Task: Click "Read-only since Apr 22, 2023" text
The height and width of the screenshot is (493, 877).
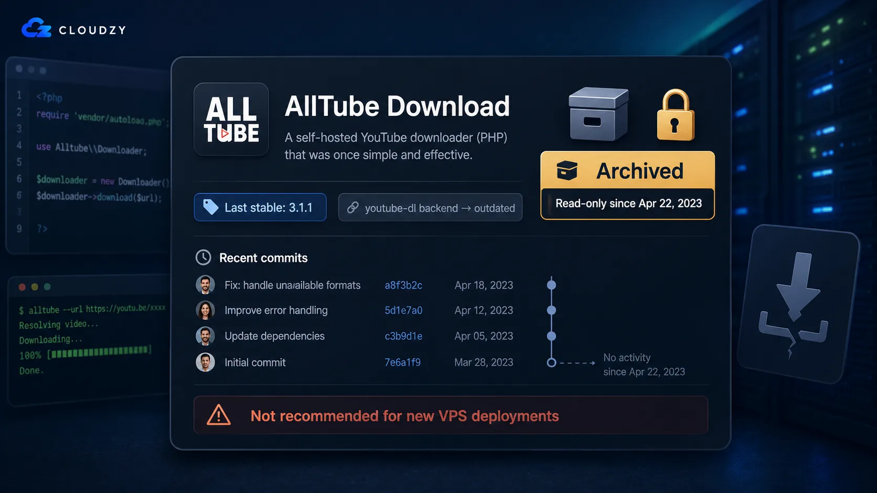Action: pyautogui.click(x=628, y=203)
